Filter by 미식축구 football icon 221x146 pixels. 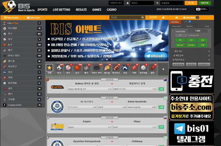(x=116, y=68)
